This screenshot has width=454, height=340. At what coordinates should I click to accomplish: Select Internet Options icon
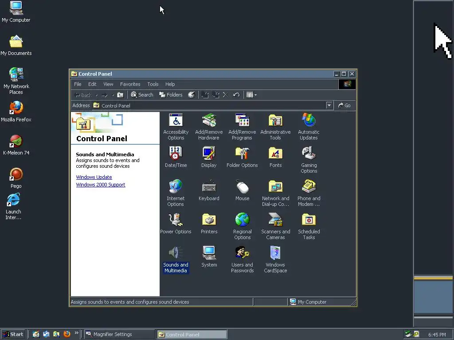click(x=176, y=193)
